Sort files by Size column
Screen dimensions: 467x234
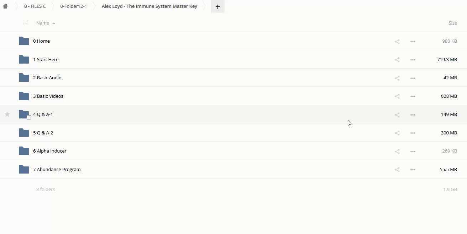coord(453,23)
